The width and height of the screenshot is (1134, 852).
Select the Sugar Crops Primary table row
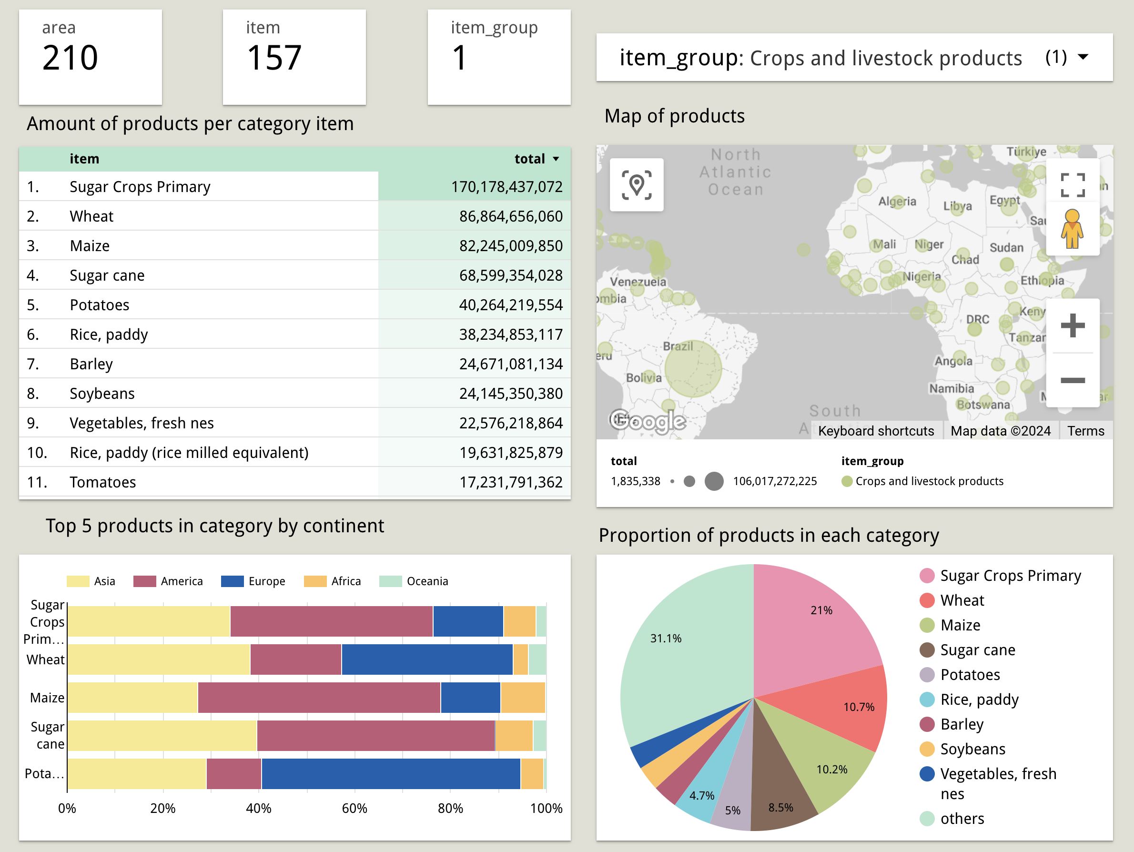coord(295,187)
